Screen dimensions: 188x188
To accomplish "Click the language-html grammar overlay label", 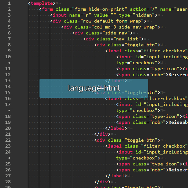I will (94, 88).
